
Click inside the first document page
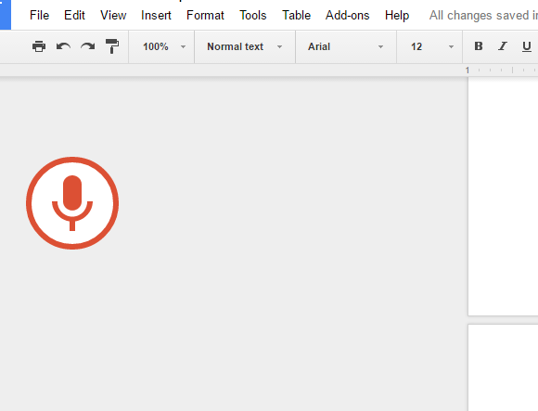504,196
